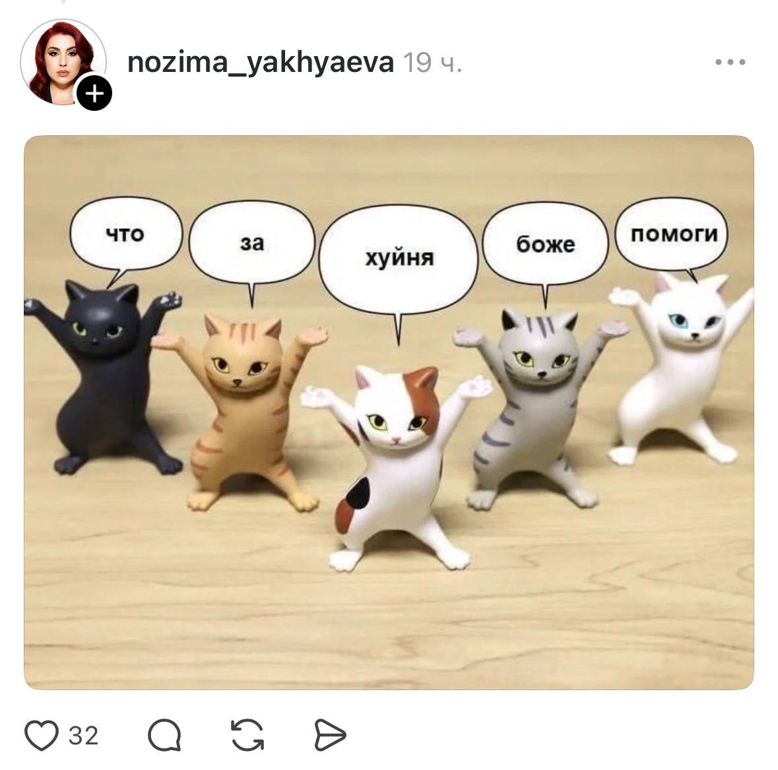Open the red-haired profile avatar

click(63, 62)
